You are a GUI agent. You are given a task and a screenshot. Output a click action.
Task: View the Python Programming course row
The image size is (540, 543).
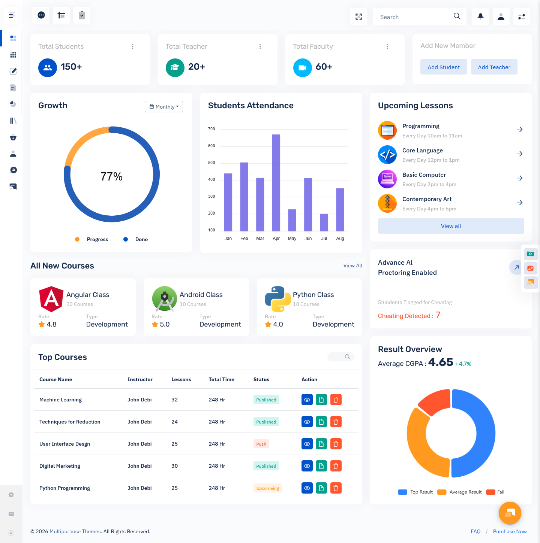(x=307, y=488)
